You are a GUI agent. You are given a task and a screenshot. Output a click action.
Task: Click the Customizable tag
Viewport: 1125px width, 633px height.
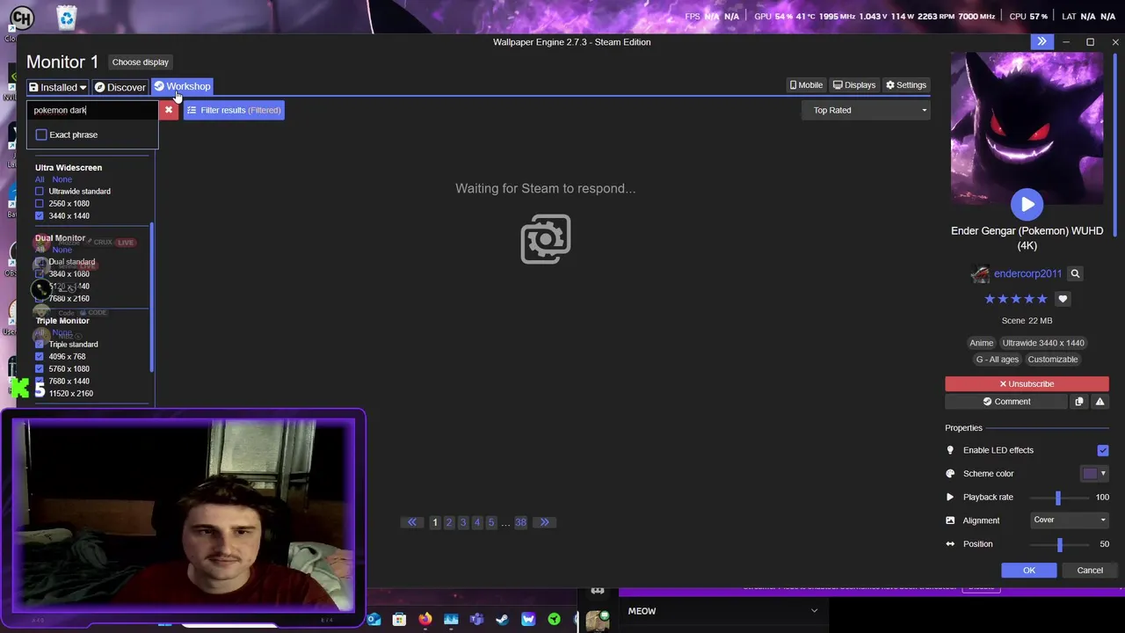(x=1052, y=360)
